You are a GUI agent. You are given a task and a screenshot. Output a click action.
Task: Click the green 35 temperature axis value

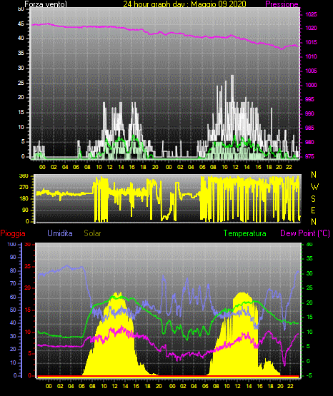309,258
